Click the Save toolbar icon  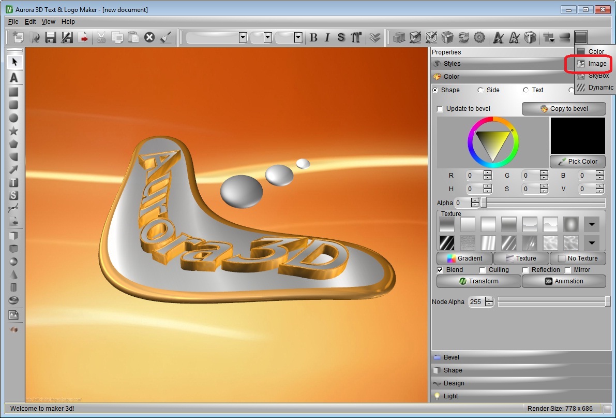[x=51, y=37]
